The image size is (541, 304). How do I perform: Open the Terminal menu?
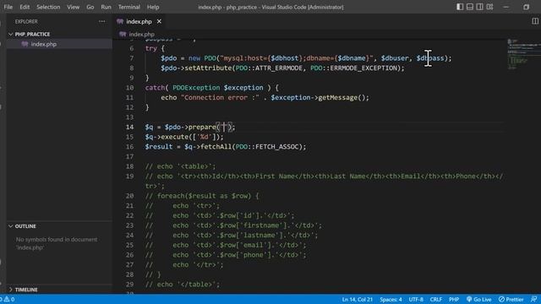coord(129,7)
